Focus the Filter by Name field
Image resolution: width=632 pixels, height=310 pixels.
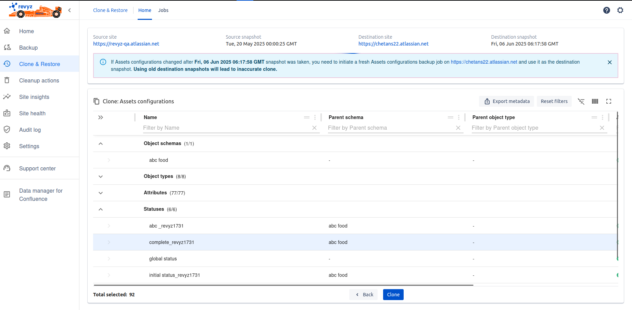(226, 128)
